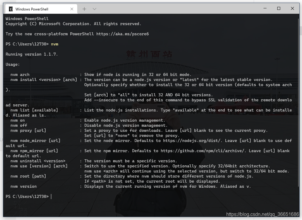Close the Windows PowerShell tab
The image size is (302, 220).
click(72, 9)
